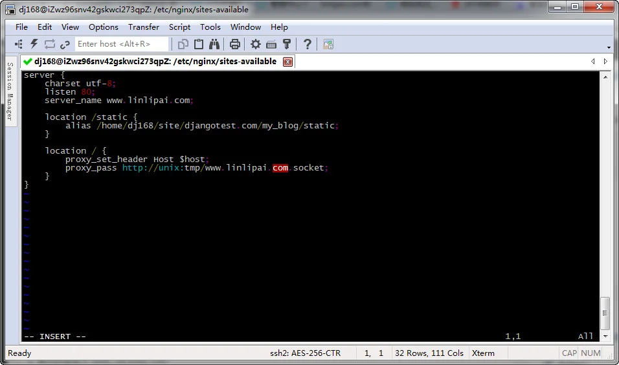Viewport: 619px width, 365px height.
Task: Click the tab scroll right arrow
Action: [x=605, y=62]
